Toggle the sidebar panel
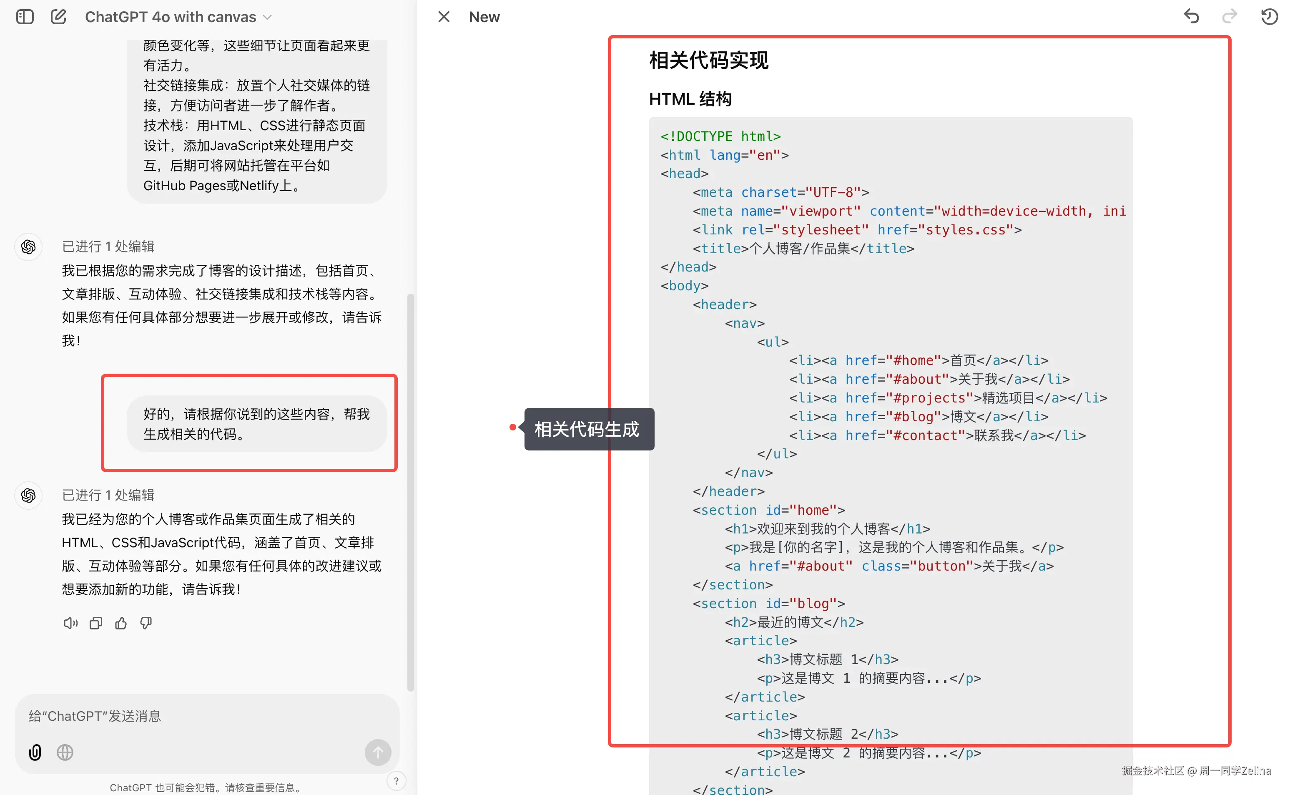 tap(24, 16)
